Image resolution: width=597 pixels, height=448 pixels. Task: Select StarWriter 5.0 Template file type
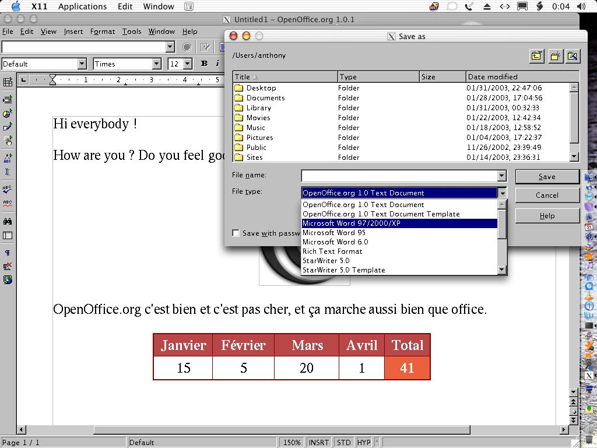click(x=399, y=270)
